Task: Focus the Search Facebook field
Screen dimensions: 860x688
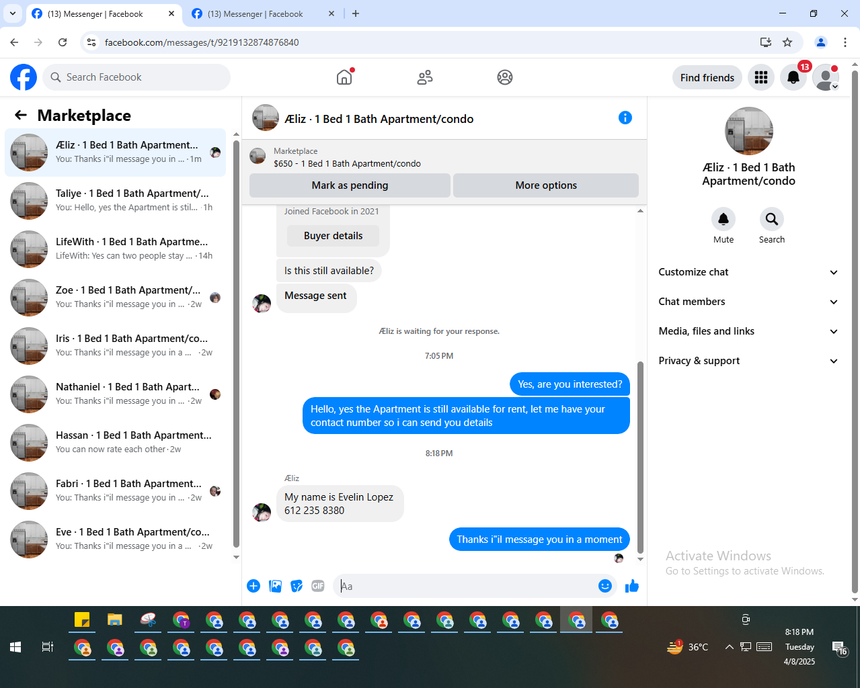Action: (x=136, y=77)
